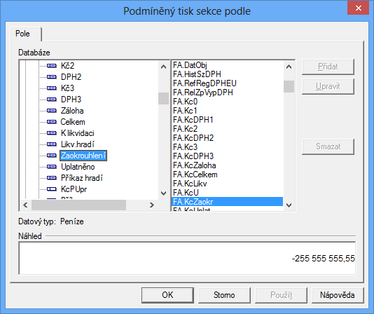Click the empty field icon beside KcPUpr
This screenshot has height=314, width=374.
point(52,189)
